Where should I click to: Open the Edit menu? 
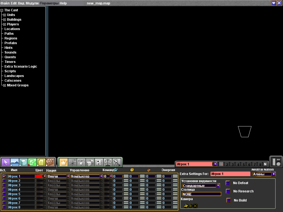click(14, 3)
